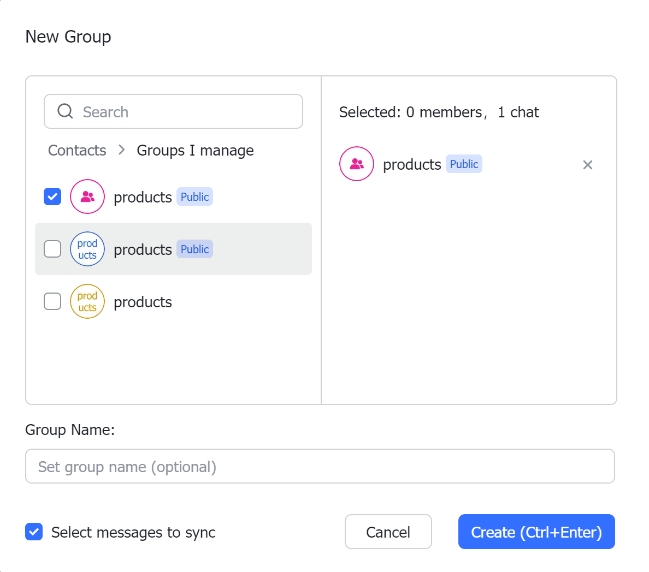Click the Public badge next to first products group
This screenshot has height=572, width=649.
[194, 196]
